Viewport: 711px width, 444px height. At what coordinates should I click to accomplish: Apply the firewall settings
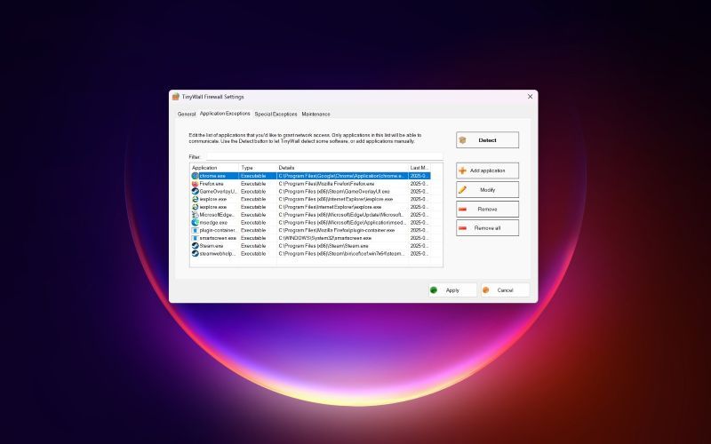click(x=452, y=290)
